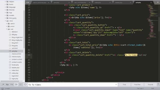
Task: Expand the language folder arrow
Action: (x=5, y=7)
